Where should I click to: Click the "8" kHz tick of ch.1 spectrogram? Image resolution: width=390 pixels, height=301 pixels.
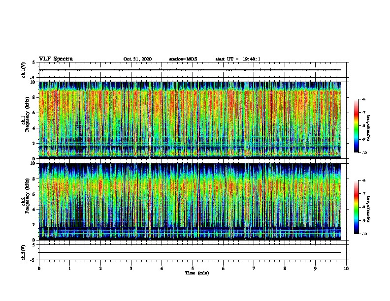34,97
